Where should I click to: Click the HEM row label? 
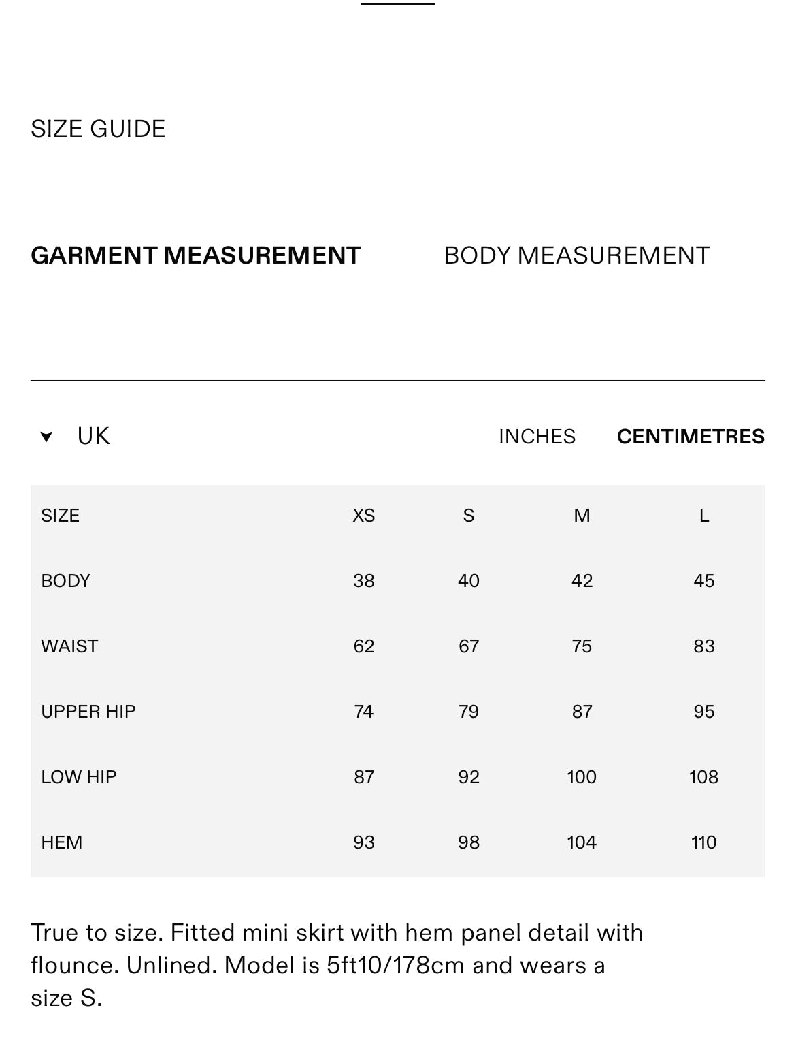click(x=61, y=842)
